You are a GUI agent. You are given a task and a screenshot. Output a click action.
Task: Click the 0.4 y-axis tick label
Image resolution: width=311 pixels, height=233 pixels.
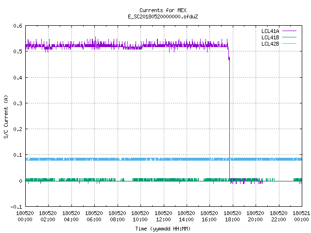[x=17, y=78]
